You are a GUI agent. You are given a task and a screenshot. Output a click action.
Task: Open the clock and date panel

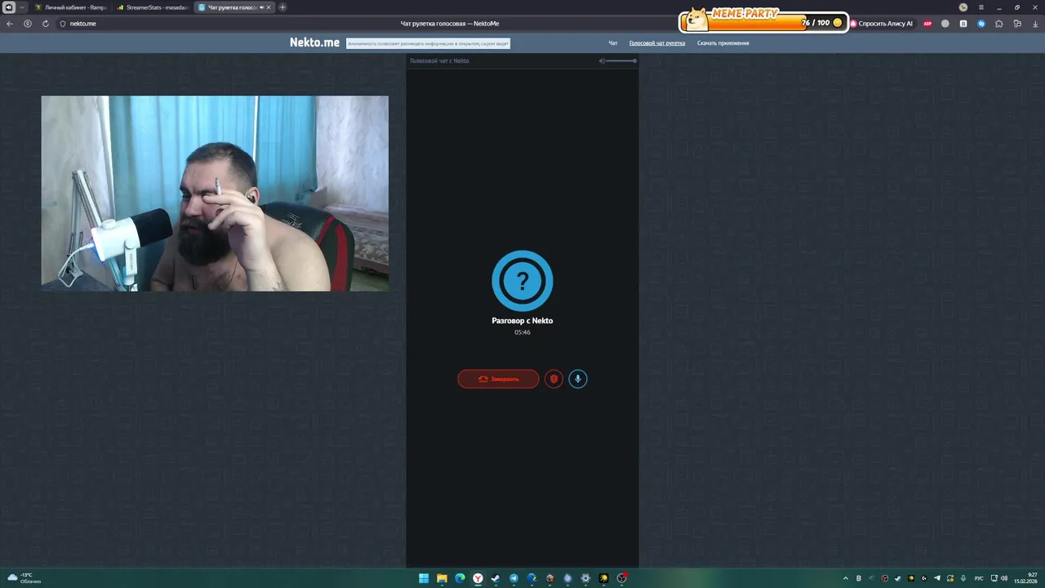(x=1027, y=578)
